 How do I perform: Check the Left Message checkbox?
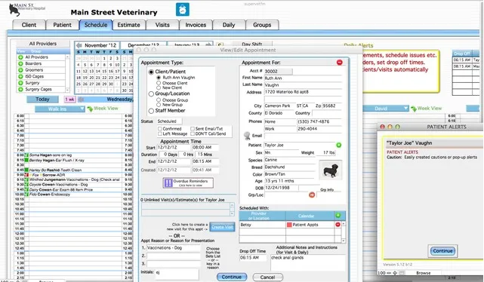[x=160, y=133]
